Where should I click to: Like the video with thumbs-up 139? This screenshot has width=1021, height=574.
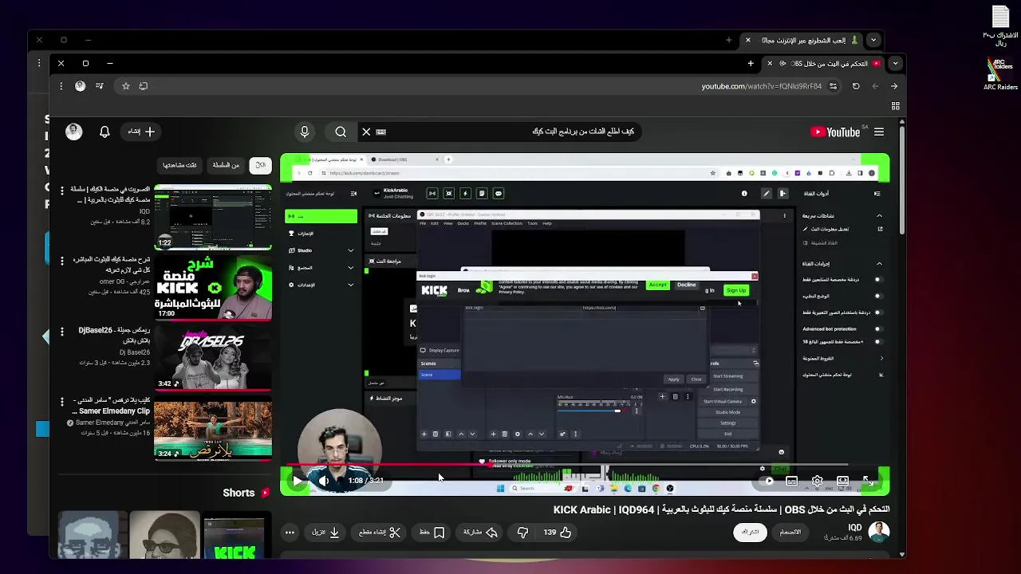558,532
